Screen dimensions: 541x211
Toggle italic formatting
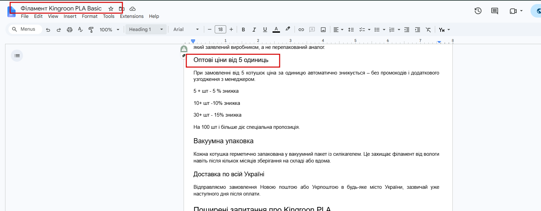pyautogui.click(x=254, y=30)
